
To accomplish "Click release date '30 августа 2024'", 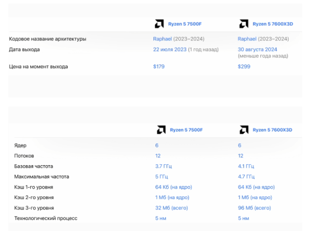I will click(257, 50).
